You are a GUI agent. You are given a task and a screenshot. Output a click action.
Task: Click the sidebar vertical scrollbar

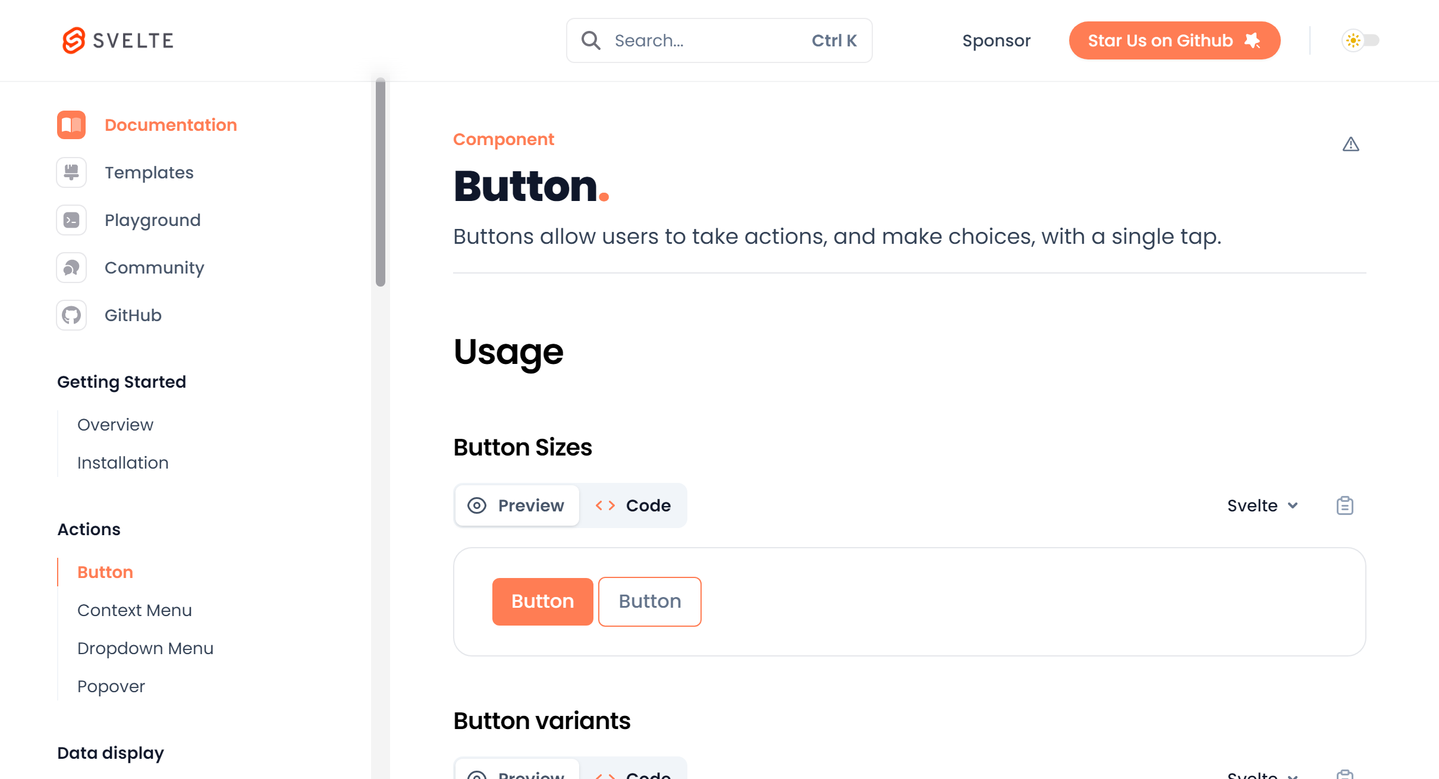381,182
